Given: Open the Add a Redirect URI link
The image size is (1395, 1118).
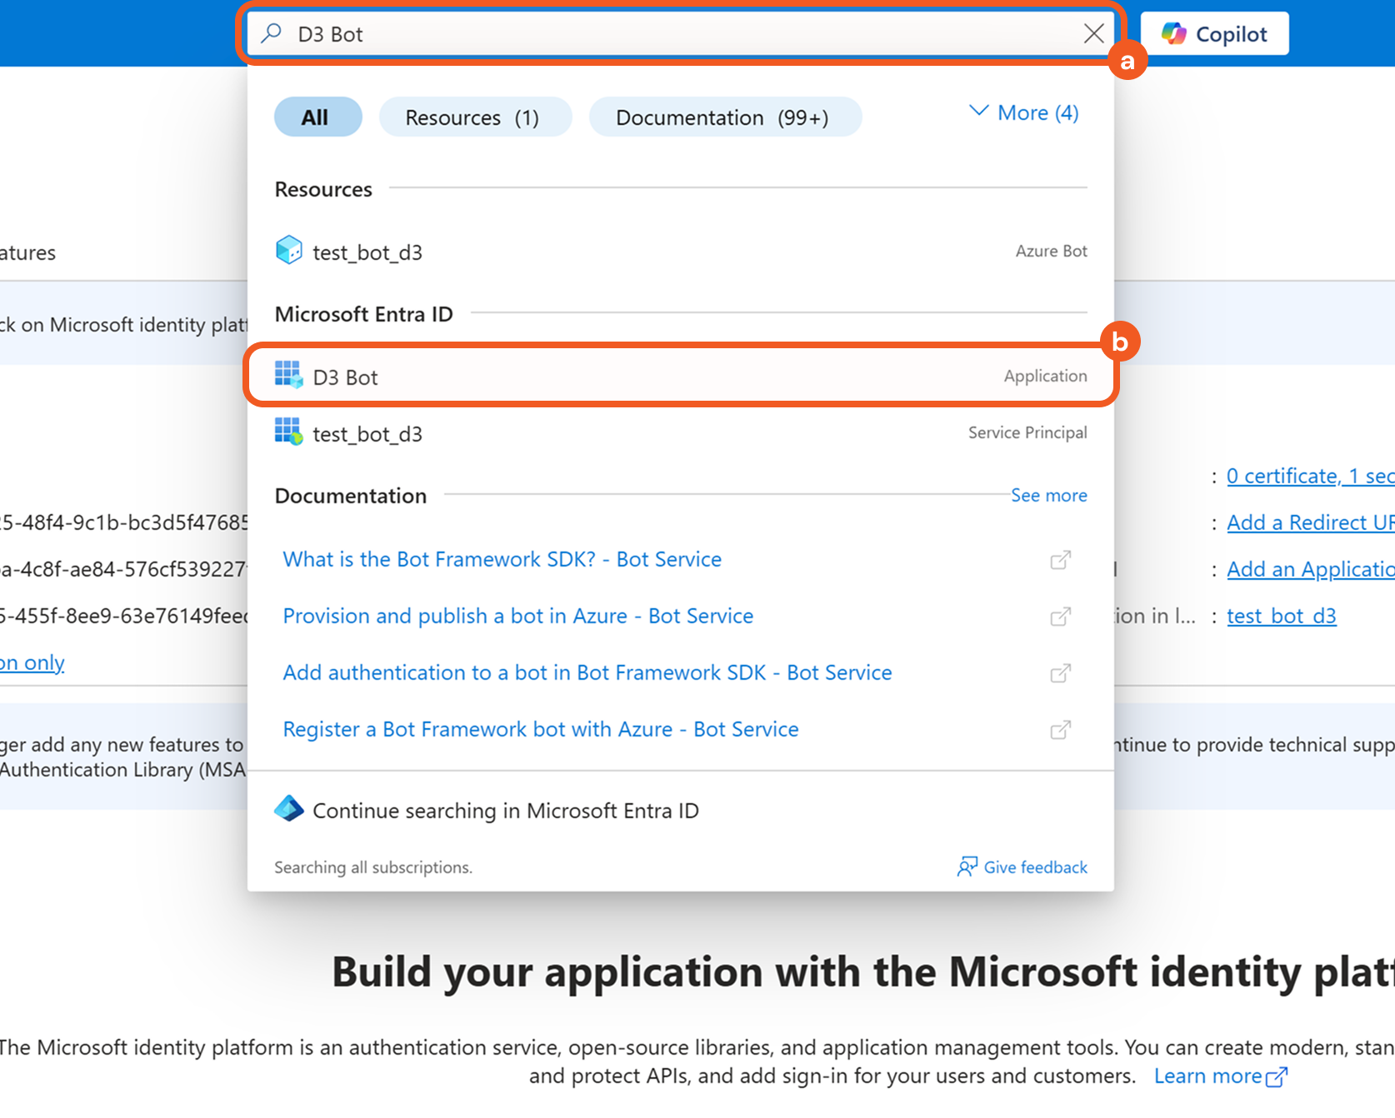Looking at the screenshot, I should click(x=1309, y=522).
